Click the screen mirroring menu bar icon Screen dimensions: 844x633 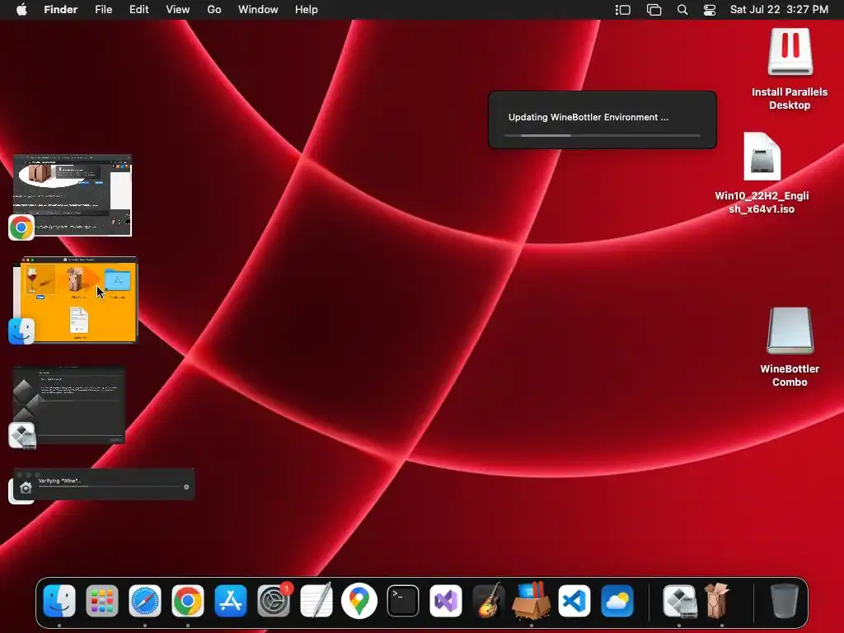tap(654, 10)
